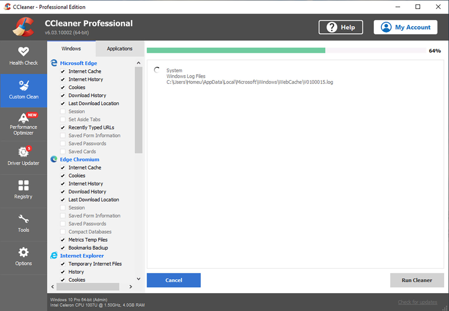Collapse the Microsoft Edge group header
The height and width of the screenshot is (311, 449).
78,63
